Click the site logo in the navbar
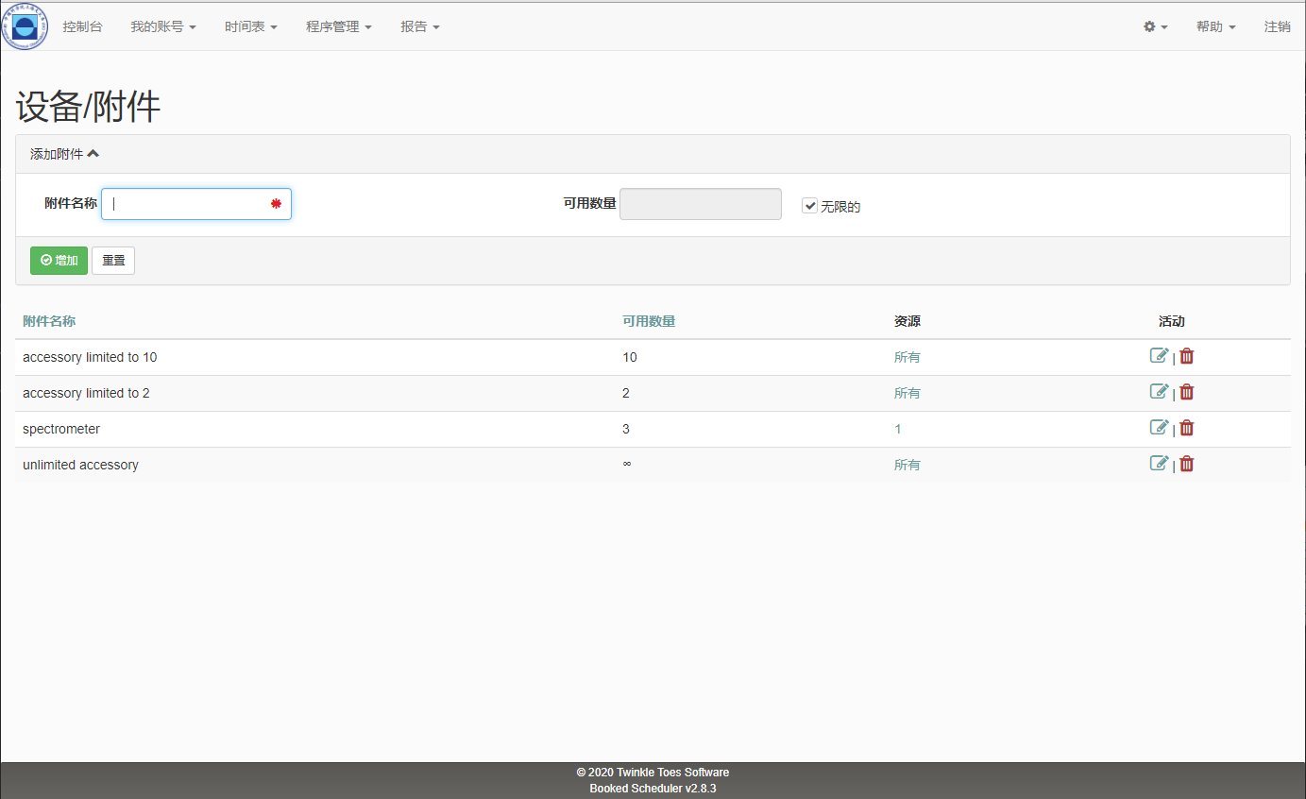 click(x=25, y=26)
